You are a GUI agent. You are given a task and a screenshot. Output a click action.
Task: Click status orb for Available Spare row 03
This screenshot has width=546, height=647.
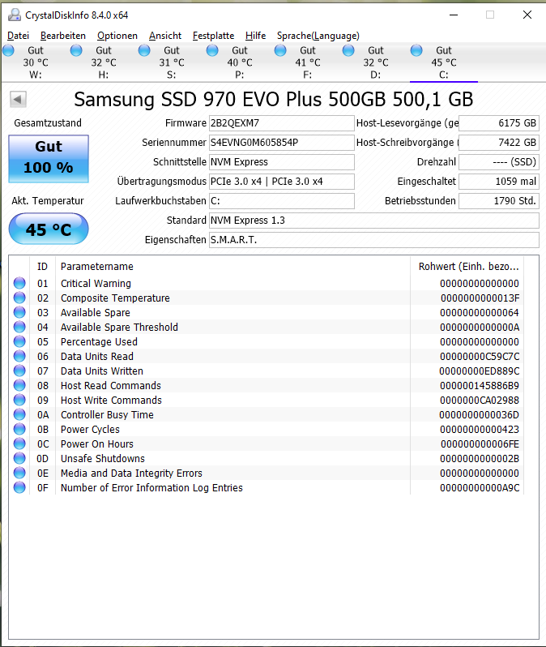(x=19, y=312)
